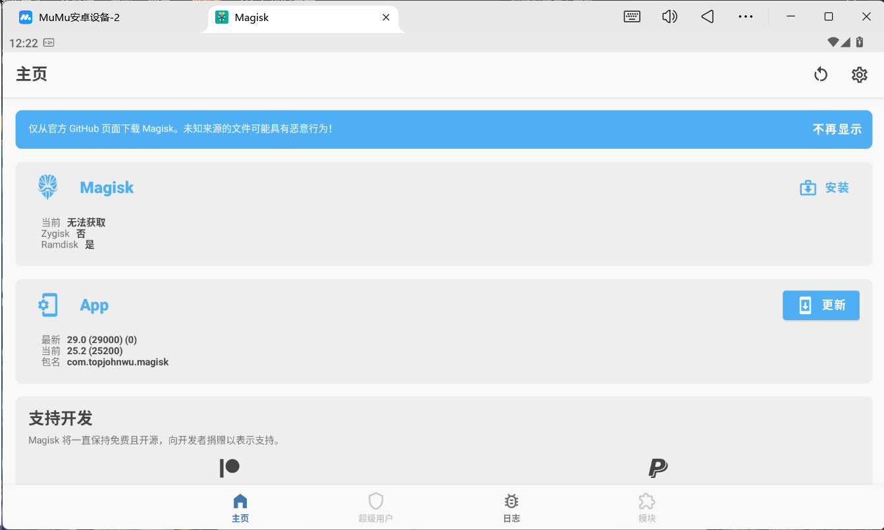Open Magisk settings via gear icon
884x530 pixels.
[859, 74]
